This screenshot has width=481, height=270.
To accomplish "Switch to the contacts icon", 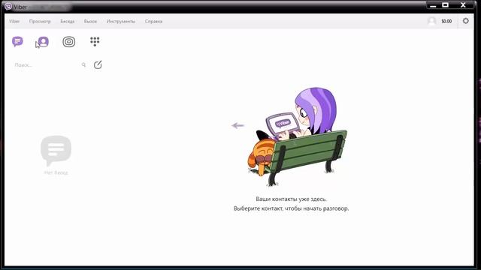I will tap(44, 42).
